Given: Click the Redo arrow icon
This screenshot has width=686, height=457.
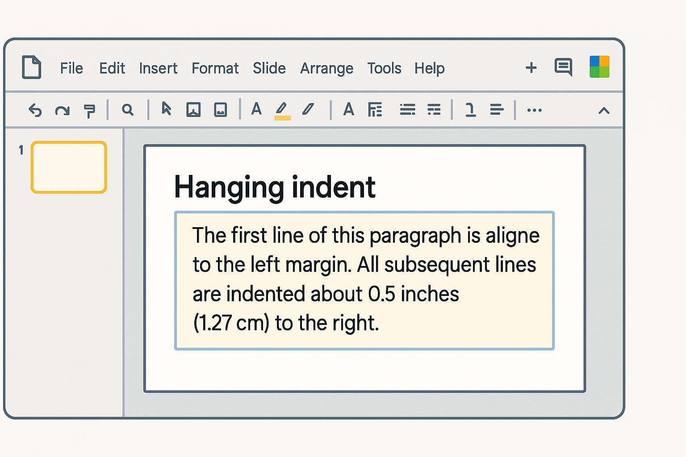Looking at the screenshot, I should coord(62,110).
